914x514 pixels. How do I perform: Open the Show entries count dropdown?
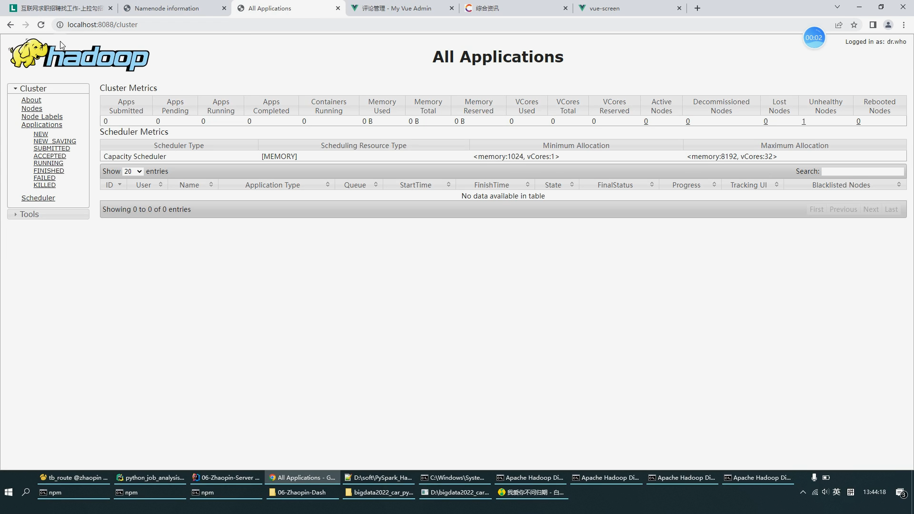click(133, 171)
